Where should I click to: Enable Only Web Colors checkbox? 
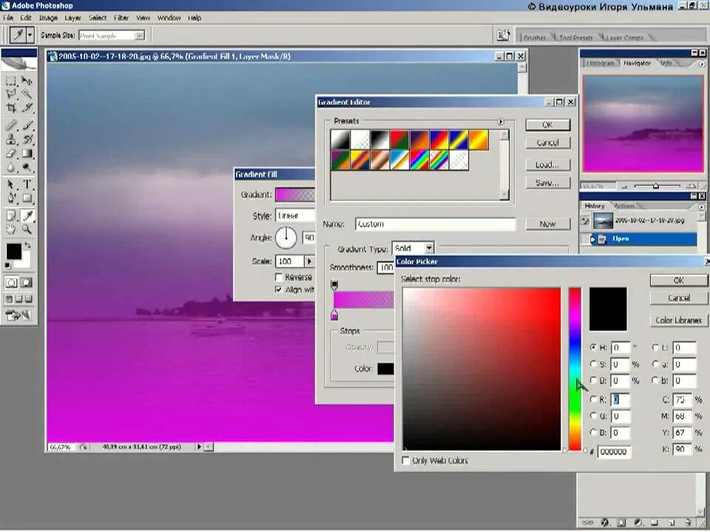(406, 460)
